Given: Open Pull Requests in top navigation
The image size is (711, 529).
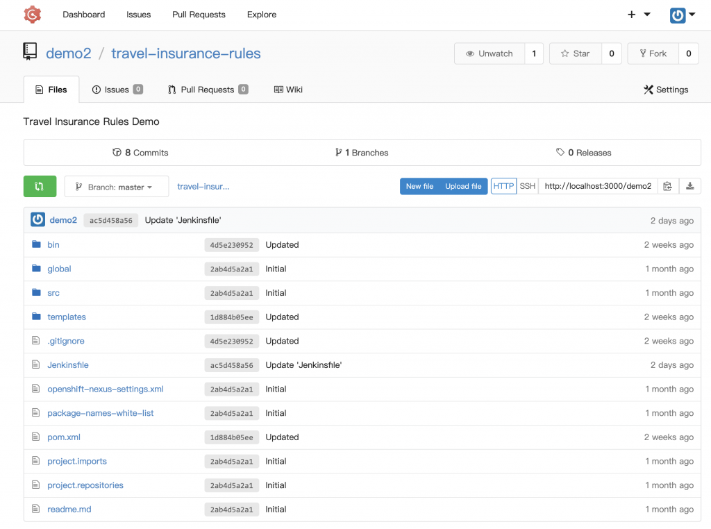Looking at the screenshot, I should click(199, 15).
